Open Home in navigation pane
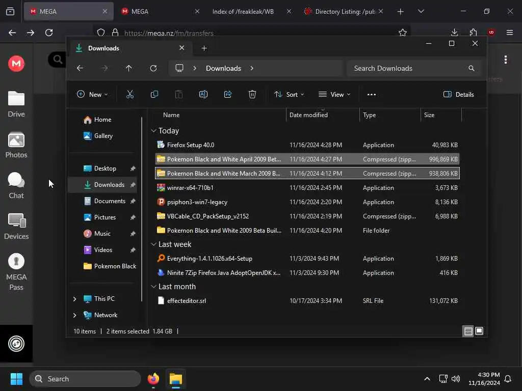Image resolution: width=522 pixels, height=391 pixels. [102, 120]
